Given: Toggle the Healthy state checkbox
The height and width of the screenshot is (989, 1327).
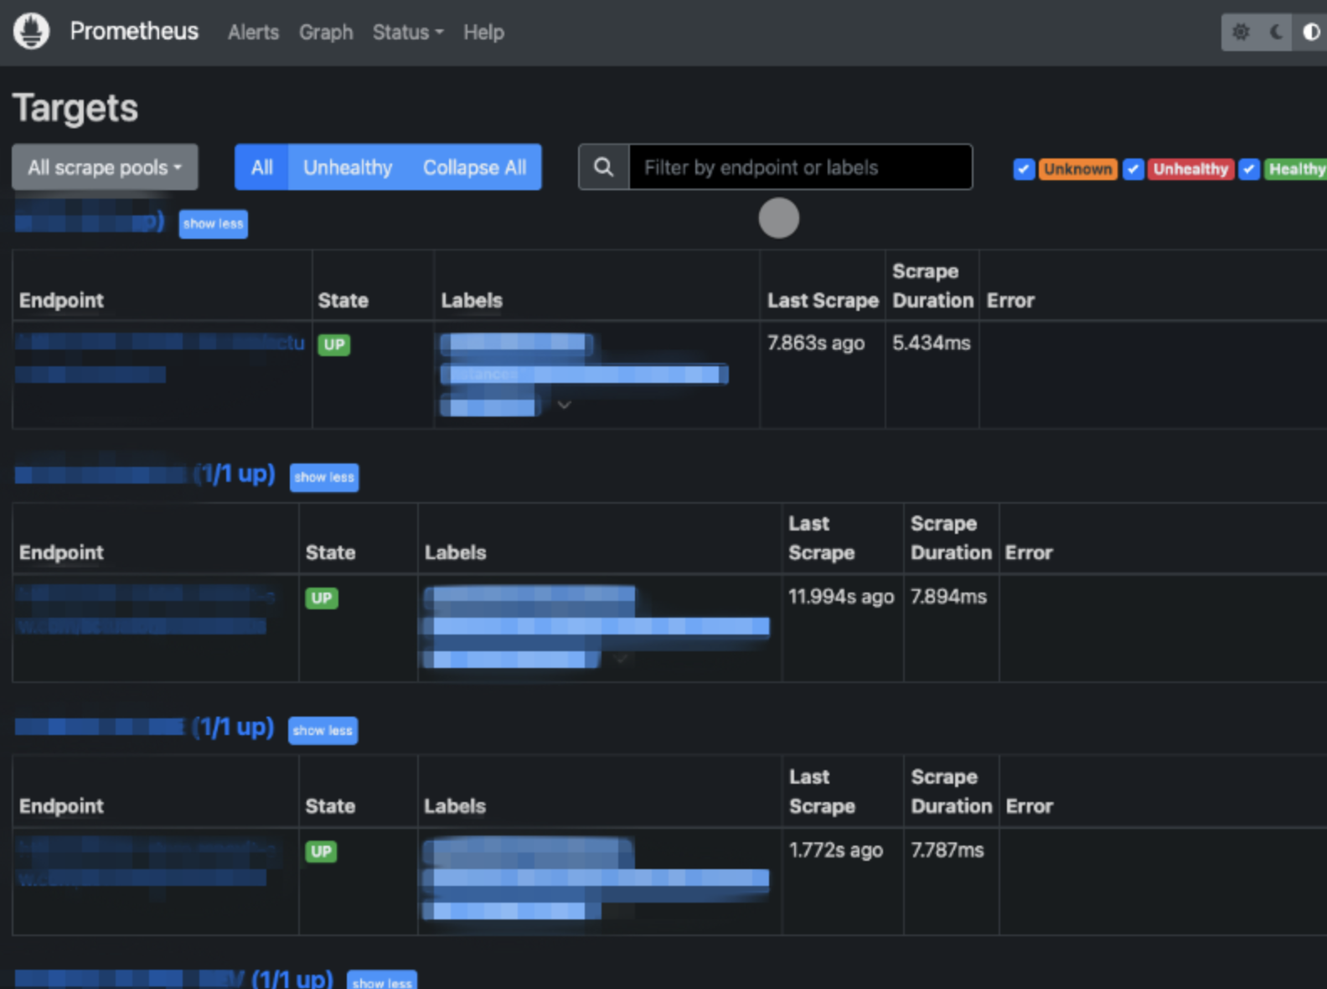Looking at the screenshot, I should 1249,169.
